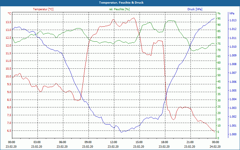Click the 1.004 value on the pressure axis
This screenshot has width=240, height=150.
[233, 99]
